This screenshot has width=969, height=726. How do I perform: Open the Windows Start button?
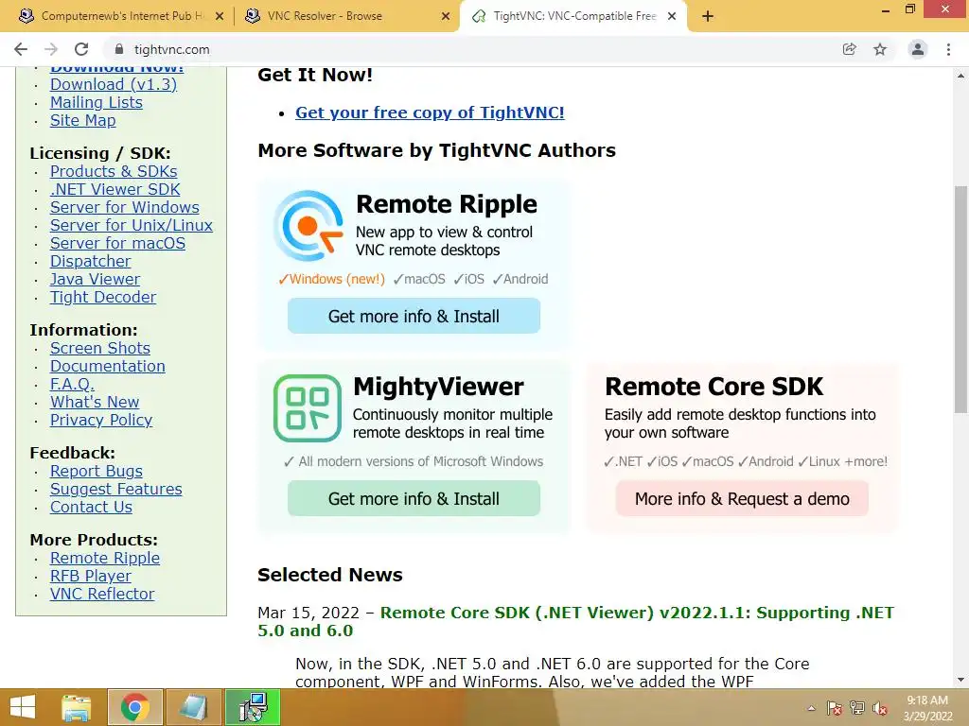pos(23,707)
